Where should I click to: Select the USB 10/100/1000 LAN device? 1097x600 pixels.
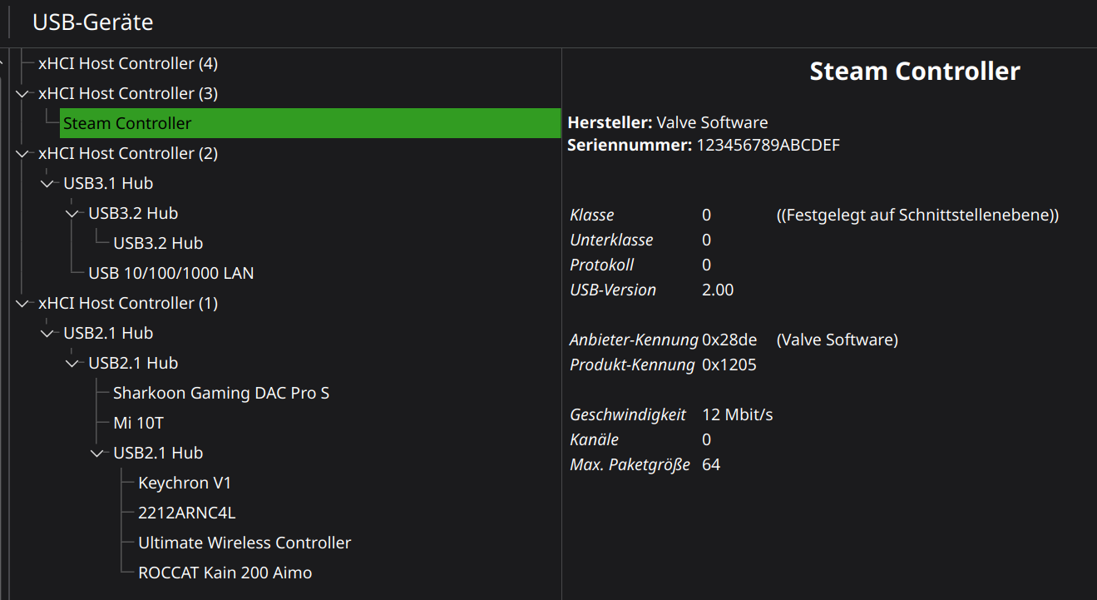pos(170,274)
